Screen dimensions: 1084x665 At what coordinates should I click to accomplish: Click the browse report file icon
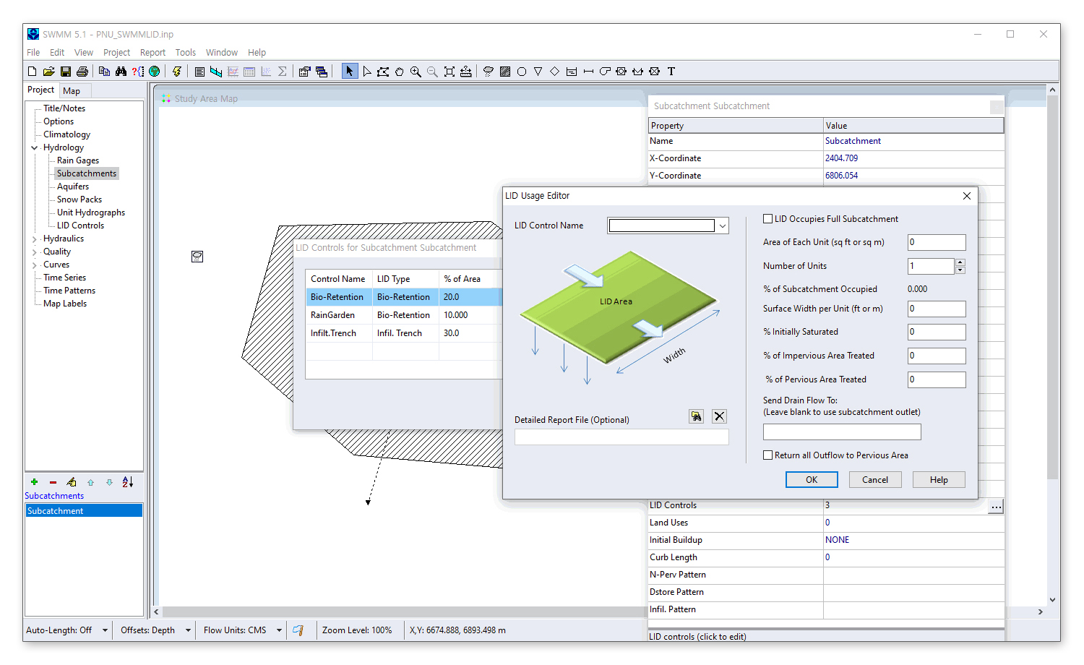click(x=696, y=416)
